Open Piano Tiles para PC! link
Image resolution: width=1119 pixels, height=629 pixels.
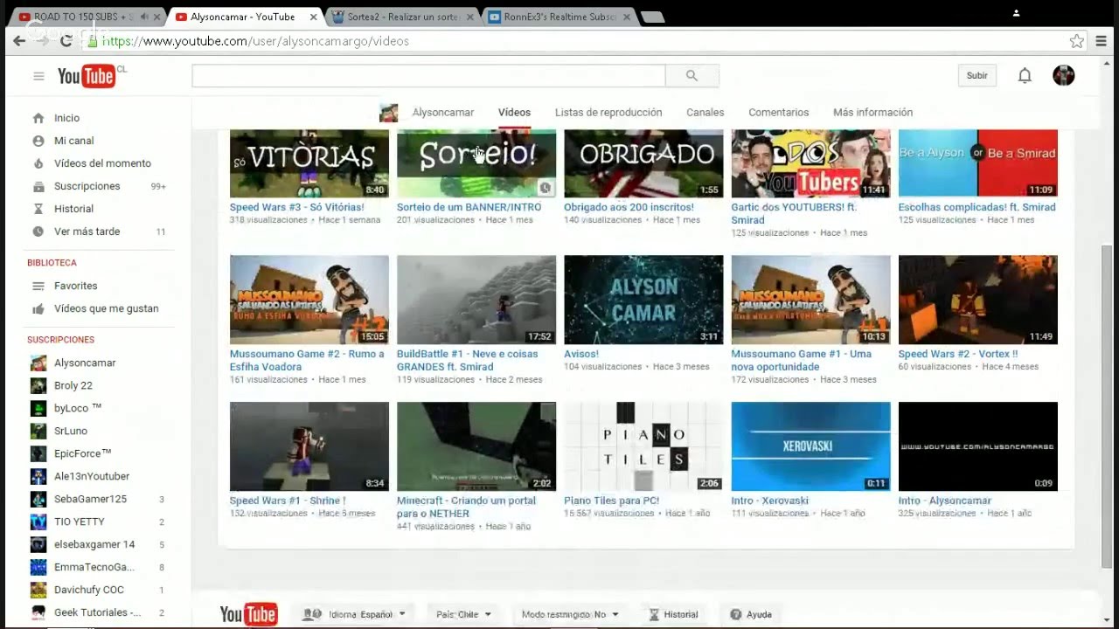pos(611,501)
